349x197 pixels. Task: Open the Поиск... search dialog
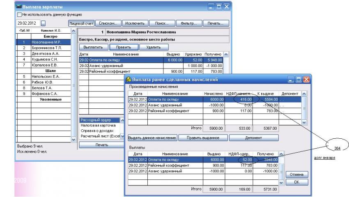pyautogui.click(x=163, y=23)
